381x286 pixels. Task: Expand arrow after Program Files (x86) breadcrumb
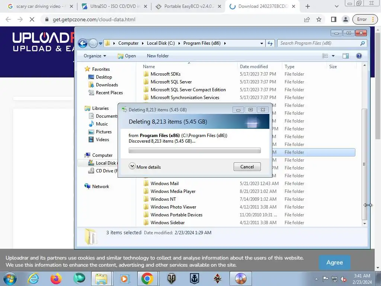point(225,43)
